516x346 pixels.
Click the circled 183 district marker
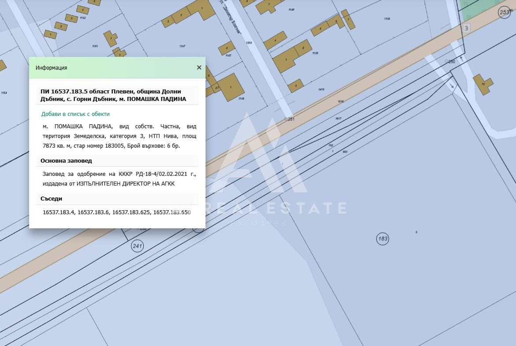[382, 239]
